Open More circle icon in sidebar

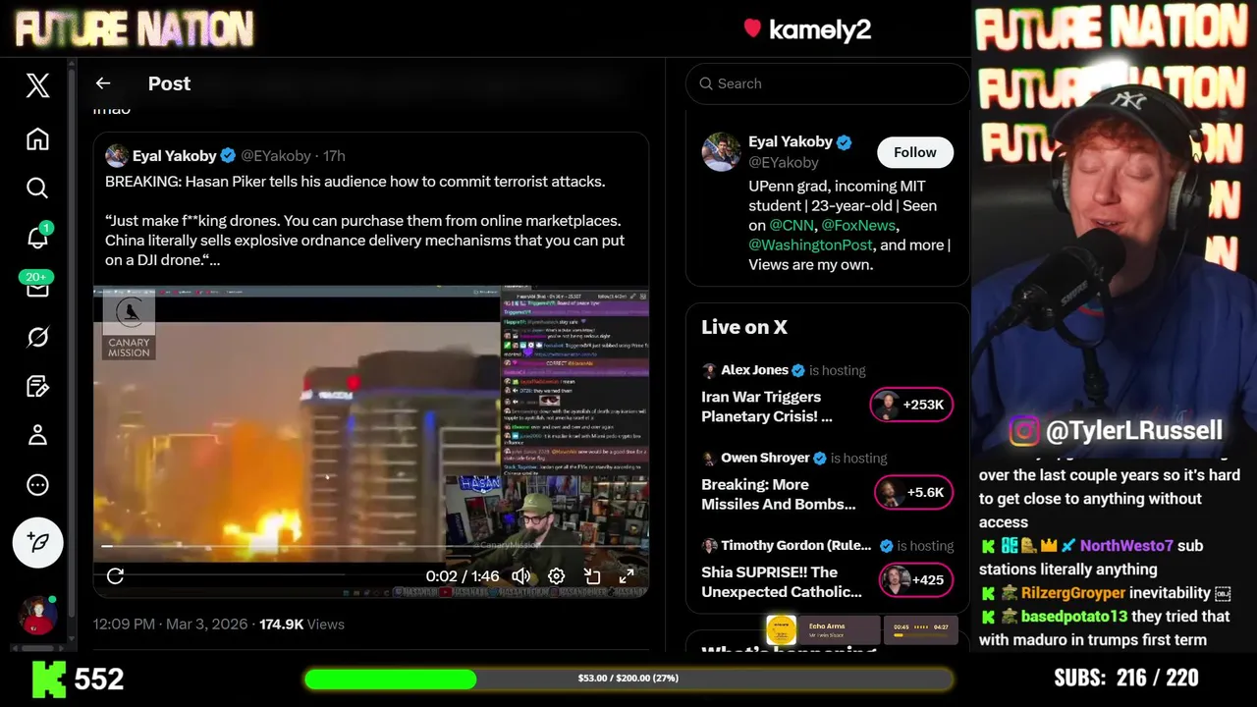37,484
